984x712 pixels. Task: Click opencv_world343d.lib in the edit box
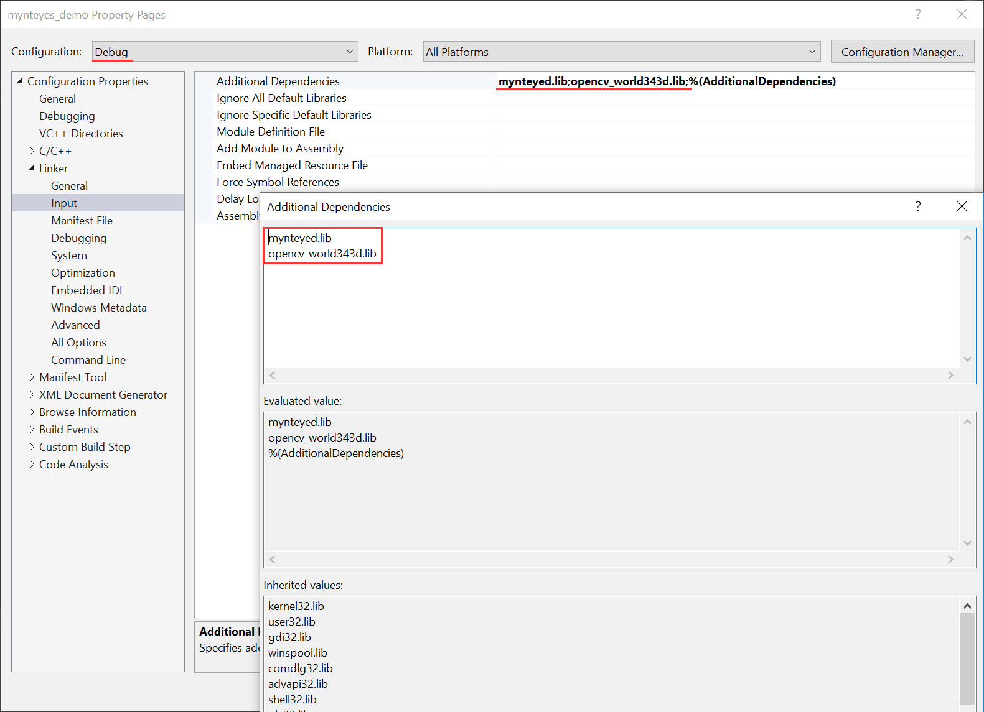pyautogui.click(x=322, y=254)
